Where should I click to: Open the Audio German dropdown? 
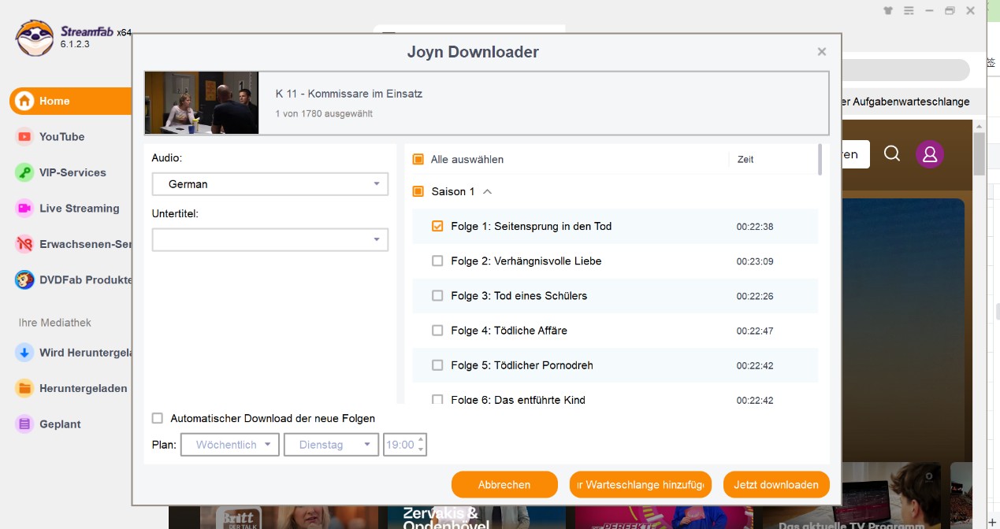tap(270, 184)
